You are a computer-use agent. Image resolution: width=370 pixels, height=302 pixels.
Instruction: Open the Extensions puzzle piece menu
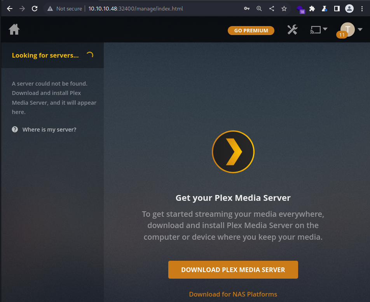(312, 9)
